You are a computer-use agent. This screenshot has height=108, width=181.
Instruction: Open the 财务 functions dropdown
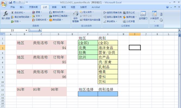point(16,21)
